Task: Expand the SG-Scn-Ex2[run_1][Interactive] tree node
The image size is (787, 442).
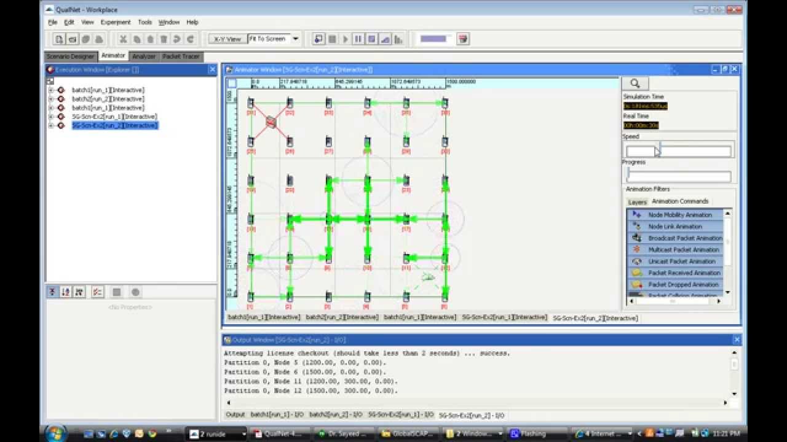Action: (x=50, y=117)
